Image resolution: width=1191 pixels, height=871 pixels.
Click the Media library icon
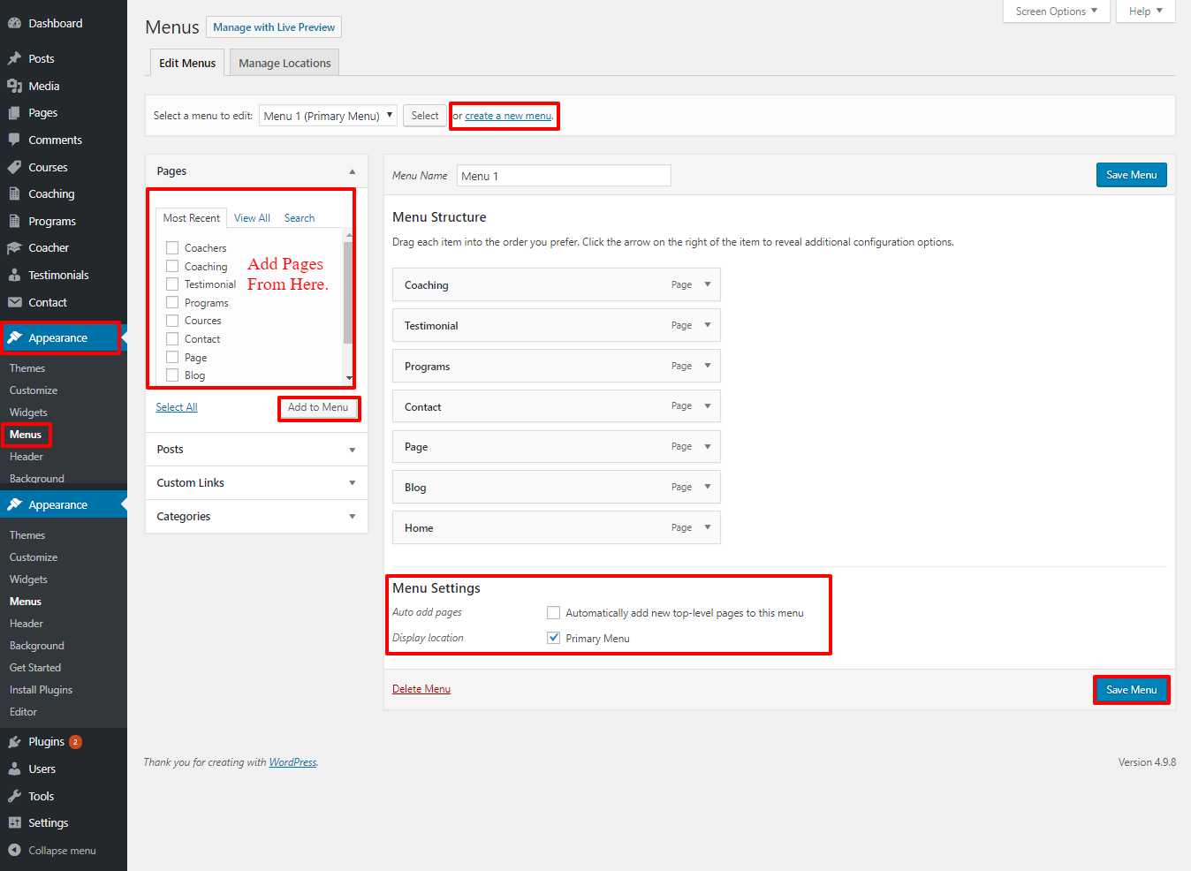(x=14, y=86)
